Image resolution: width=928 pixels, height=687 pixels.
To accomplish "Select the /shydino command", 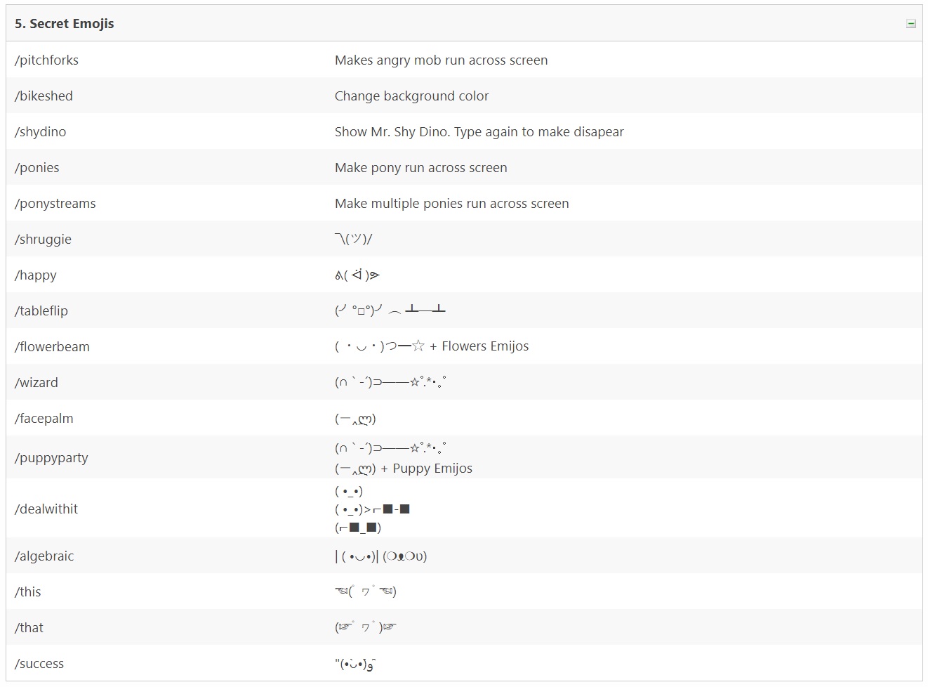I will 40,131.
